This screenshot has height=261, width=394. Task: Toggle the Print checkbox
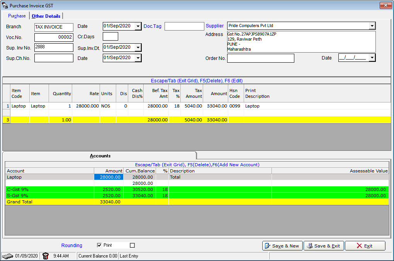pyautogui.click(x=99, y=245)
